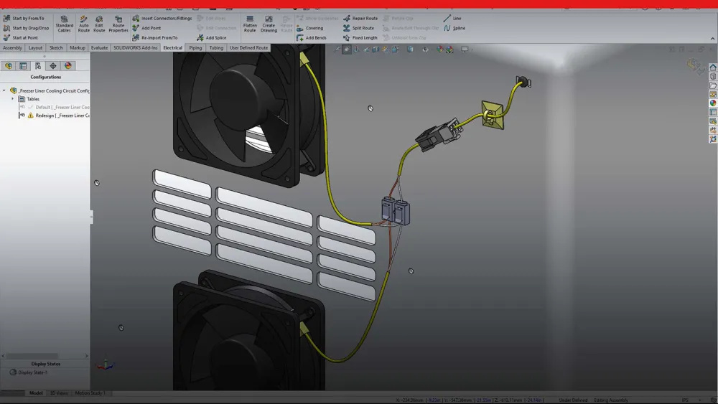Switch to the Layout tab
The image size is (718, 404).
coord(35,47)
